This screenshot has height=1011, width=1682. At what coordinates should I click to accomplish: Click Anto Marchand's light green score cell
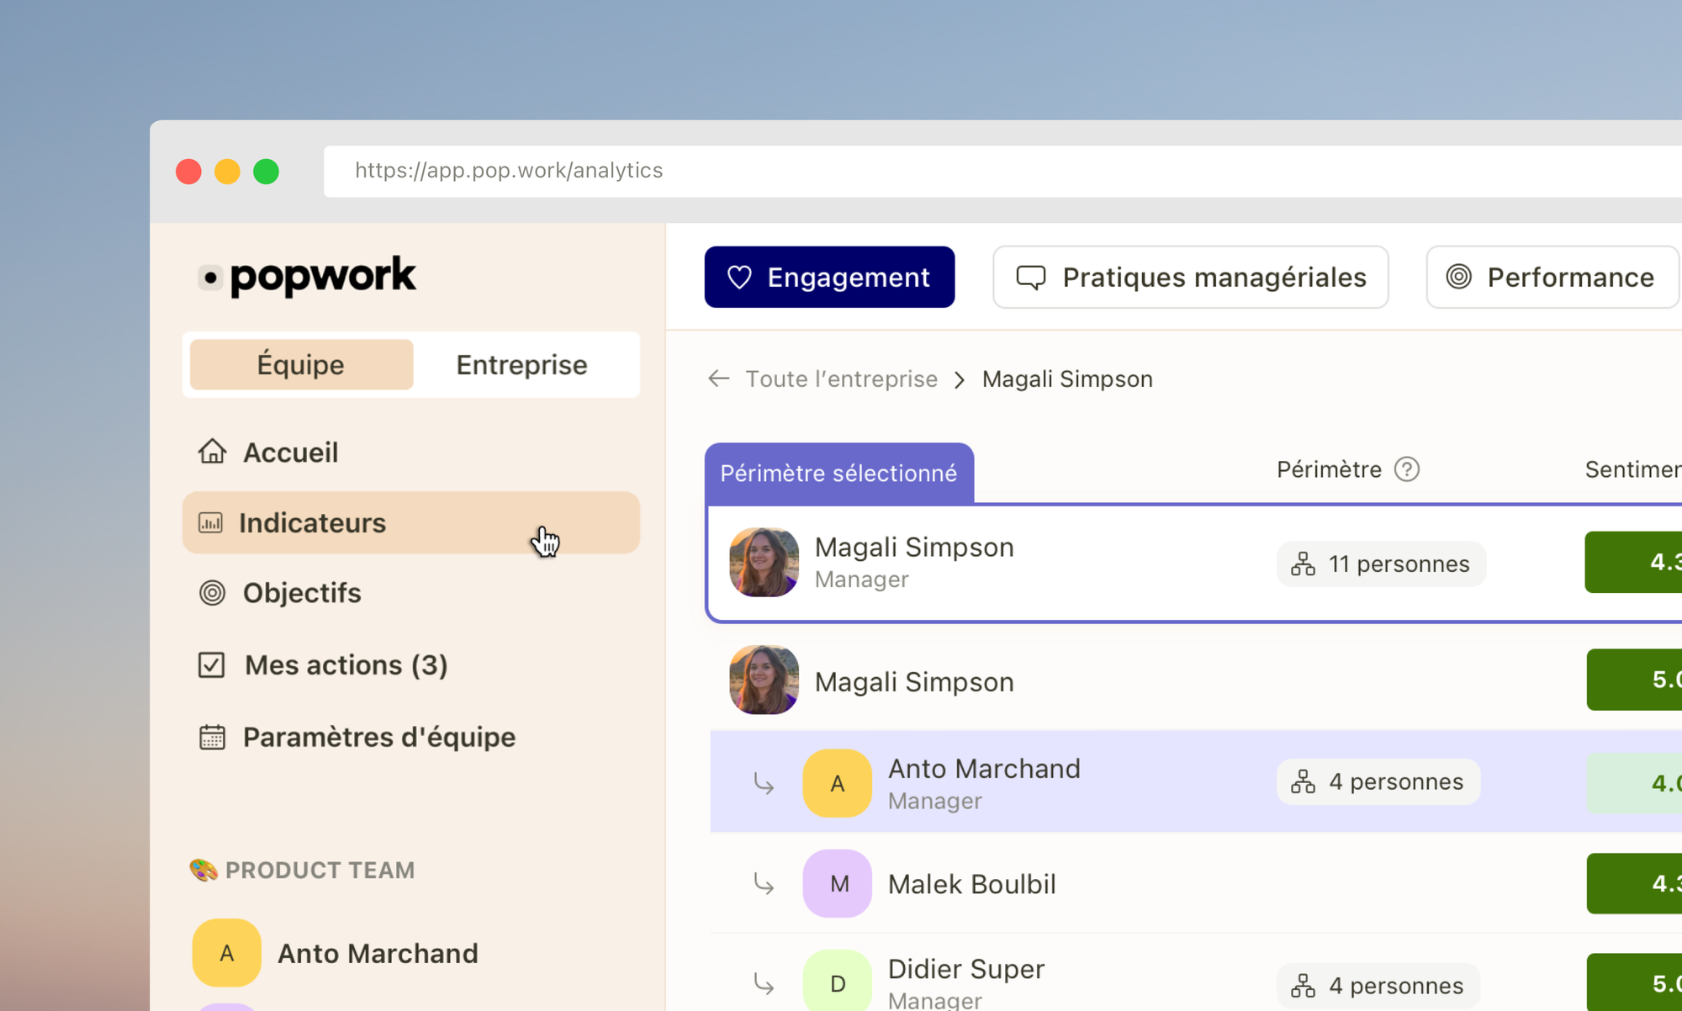pos(1635,783)
